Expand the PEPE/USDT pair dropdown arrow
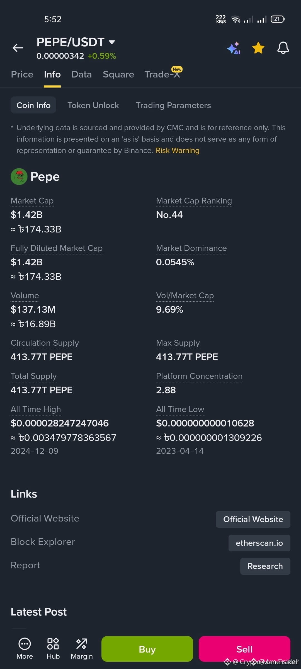Viewport: 301px width, 669px height. [x=112, y=42]
